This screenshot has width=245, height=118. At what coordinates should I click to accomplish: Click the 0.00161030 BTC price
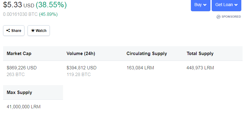click(20, 14)
